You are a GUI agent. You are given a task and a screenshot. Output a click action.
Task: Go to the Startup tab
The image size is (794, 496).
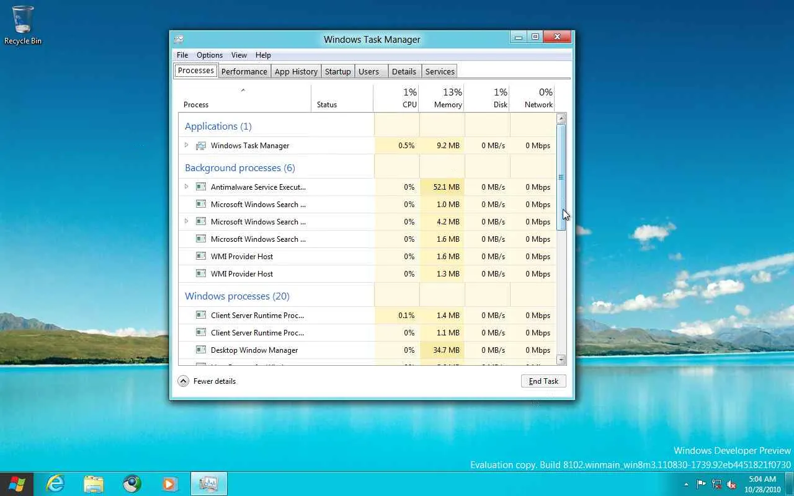338,71
